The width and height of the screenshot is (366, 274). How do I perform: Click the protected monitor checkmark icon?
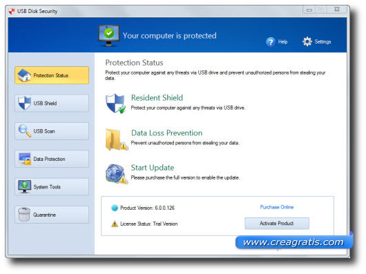(x=109, y=36)
